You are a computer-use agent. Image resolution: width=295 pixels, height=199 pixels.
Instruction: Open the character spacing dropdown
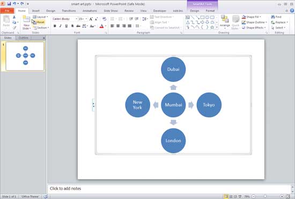pos(85,26)
